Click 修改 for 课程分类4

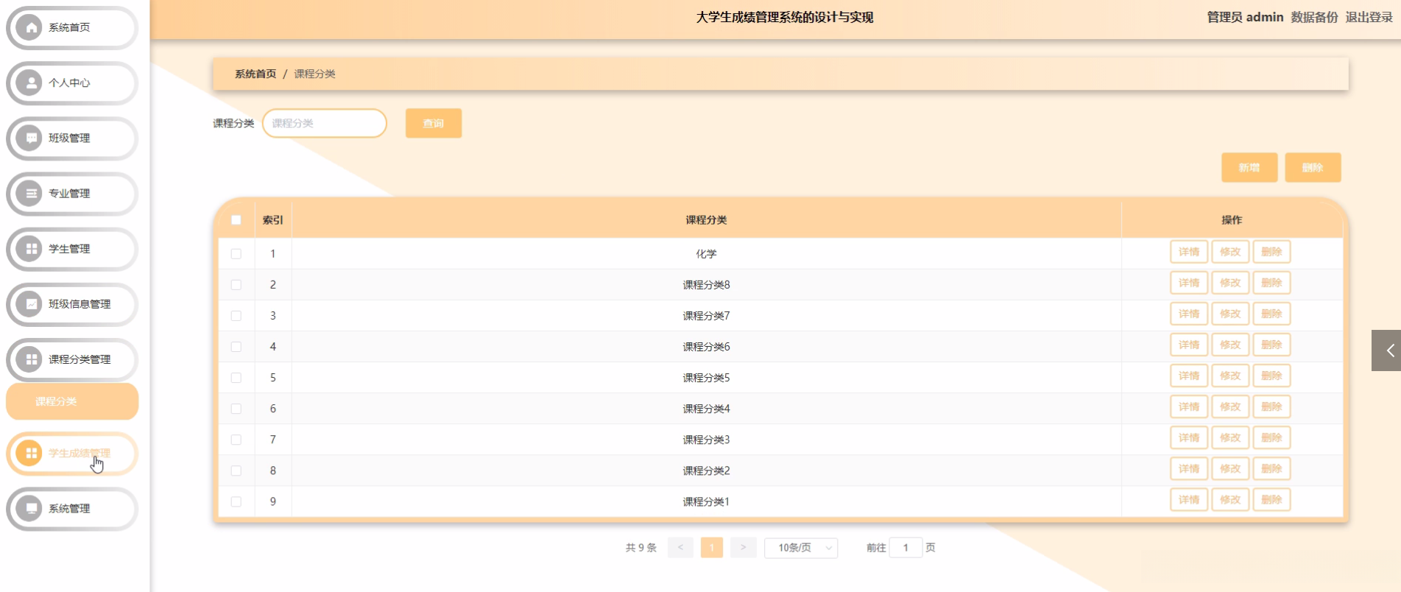click(x=1230, y=406)
